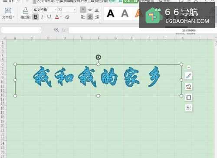The image size is (217, 158).
Task: Choose the gray A WordArt style
Action: pos(125,13)
